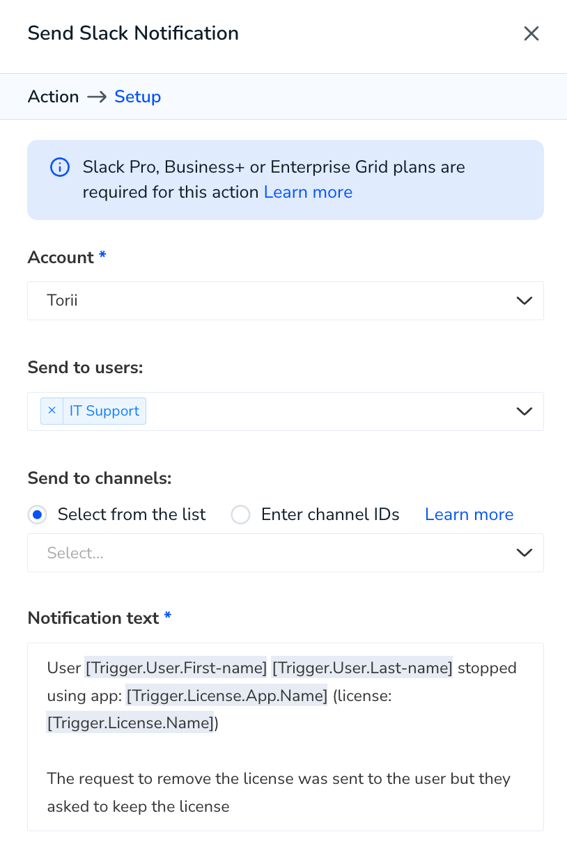Expand the Account dropdown arrow
The image size is (567, 841).
tap(524, 301)
